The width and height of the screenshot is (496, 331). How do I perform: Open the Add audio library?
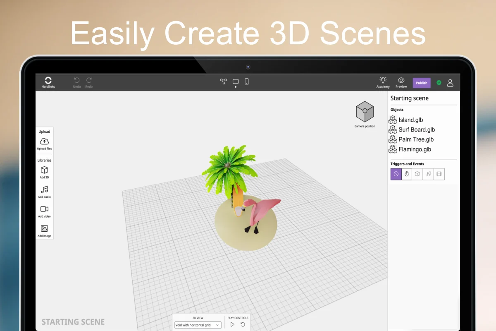(44, 190)
